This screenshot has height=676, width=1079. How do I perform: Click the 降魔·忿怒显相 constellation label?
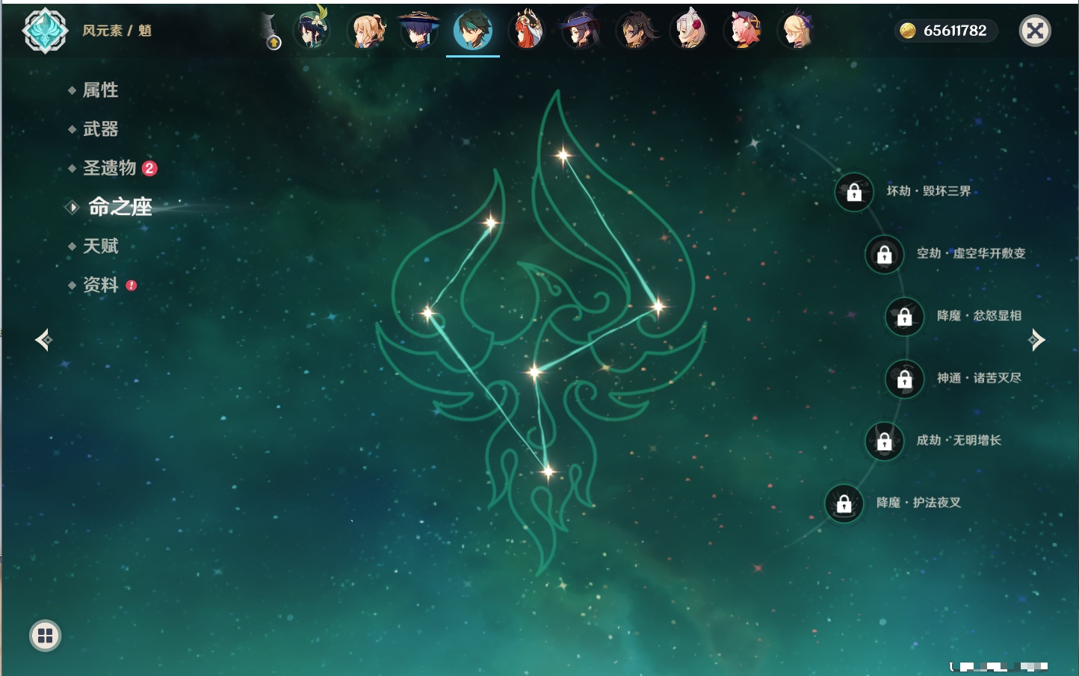pos(979,315)
